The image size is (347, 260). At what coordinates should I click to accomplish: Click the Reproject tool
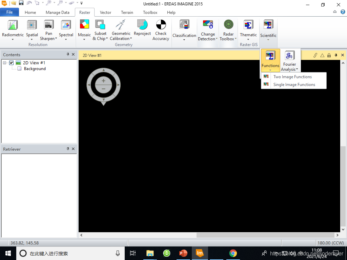(142, 28)
